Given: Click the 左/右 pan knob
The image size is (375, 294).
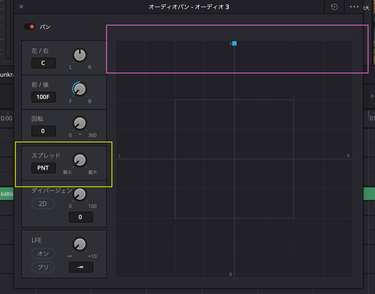Looking at the screenshot, I should 80,55.
